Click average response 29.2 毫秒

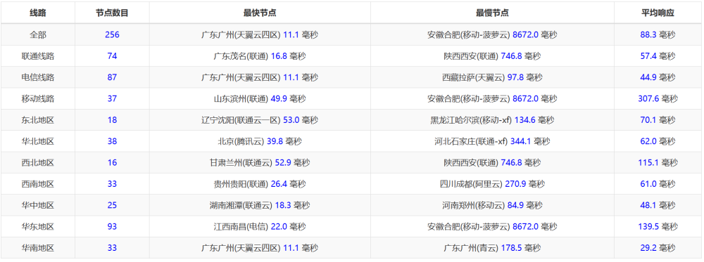coord(658,248)
